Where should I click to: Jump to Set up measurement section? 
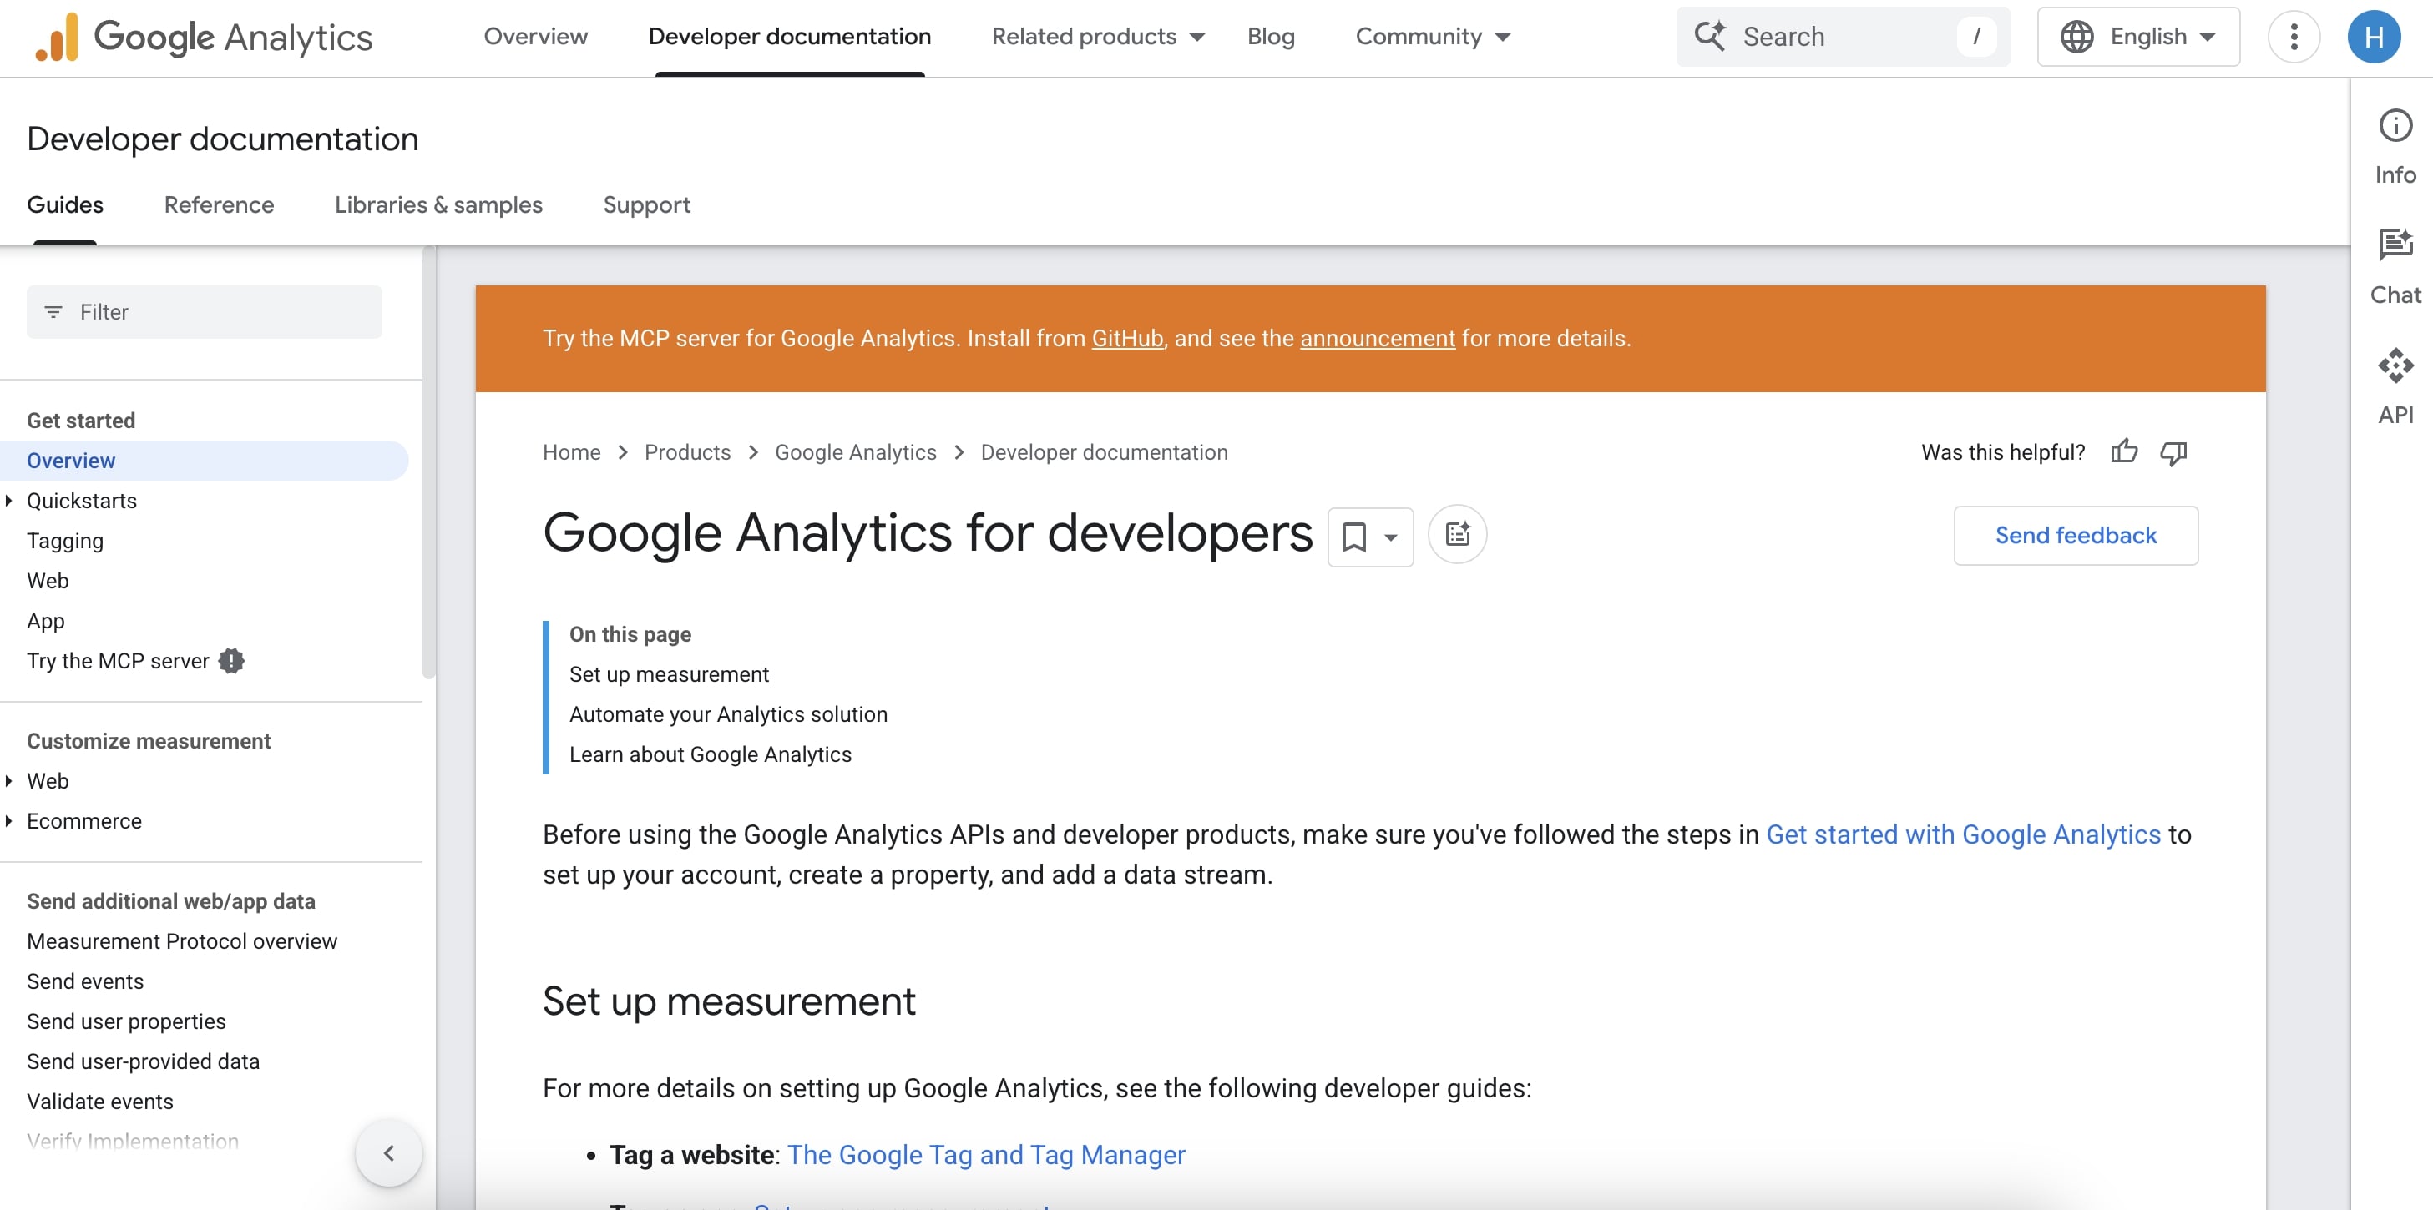(669, 674)
